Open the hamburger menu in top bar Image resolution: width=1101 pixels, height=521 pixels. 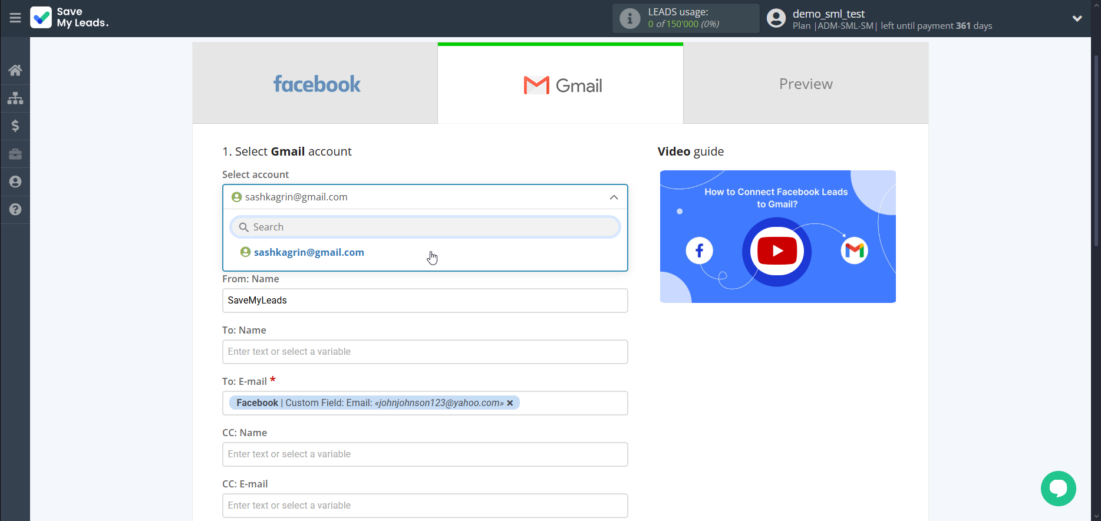click(x=15, y=18)
